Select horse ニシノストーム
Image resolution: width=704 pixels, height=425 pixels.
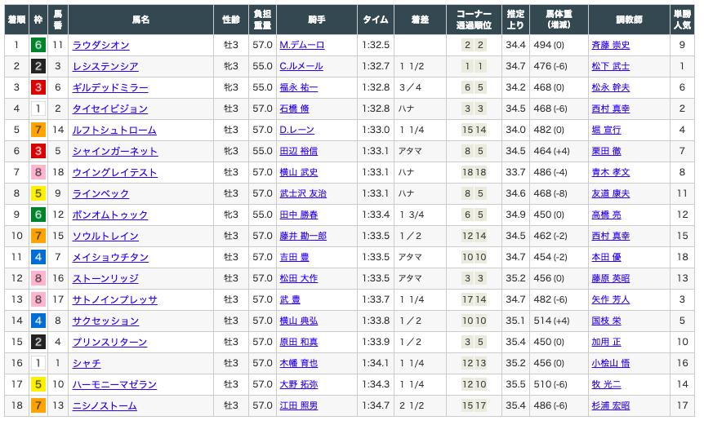click(x=105, y=406)
